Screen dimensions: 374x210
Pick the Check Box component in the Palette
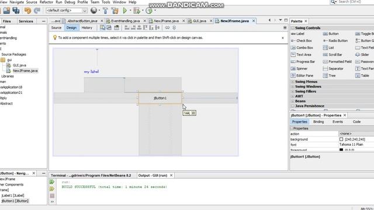pos(302,41)
